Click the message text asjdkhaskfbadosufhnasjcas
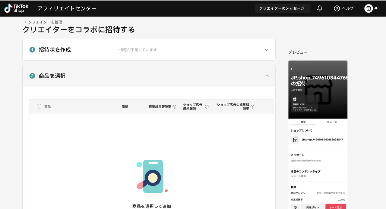 pos(306,161)
